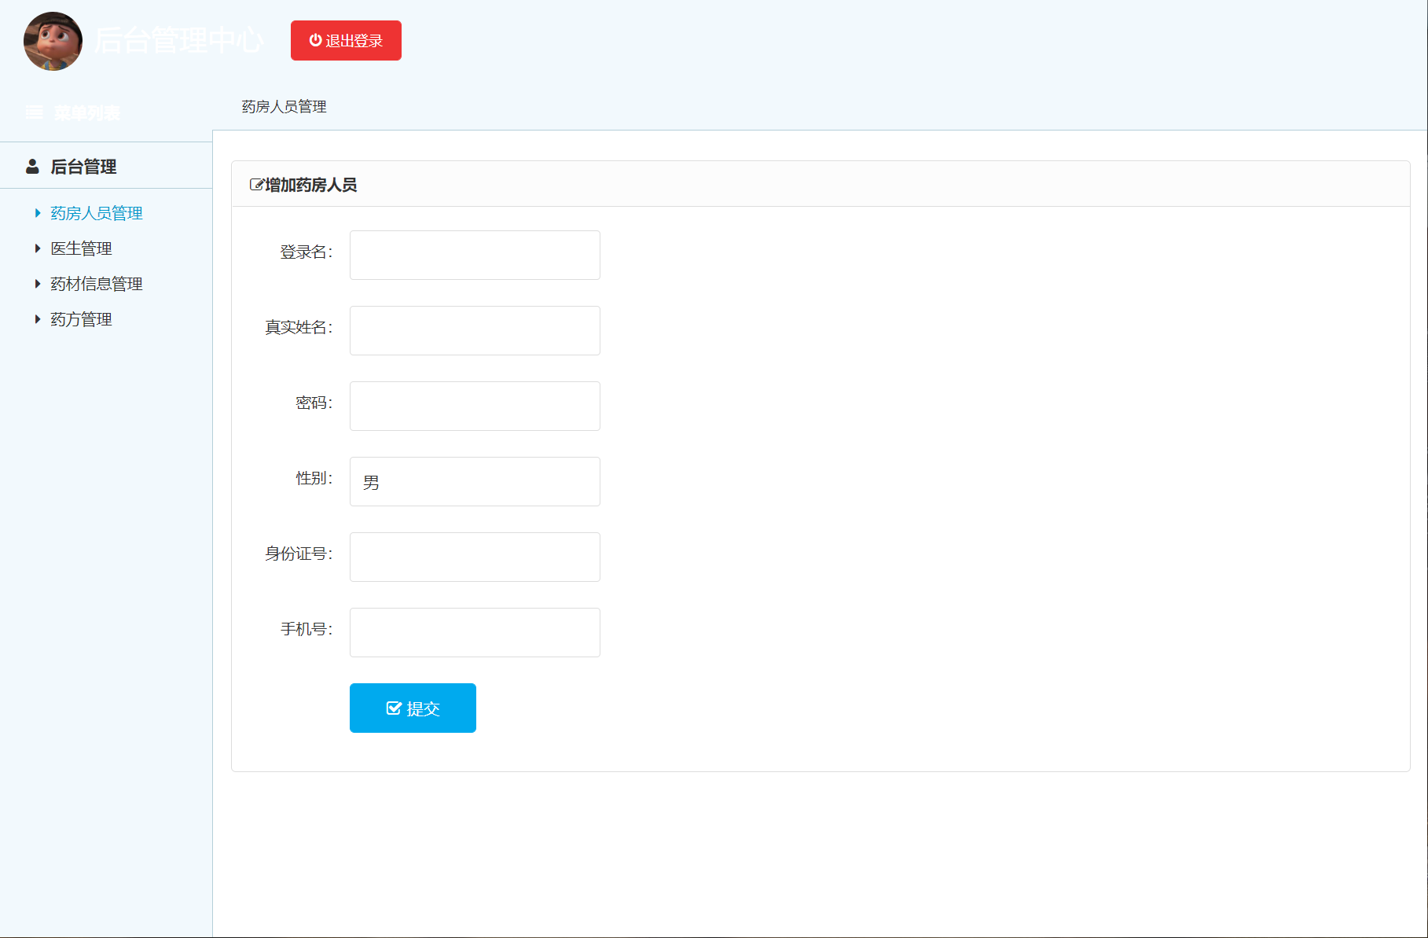Click the arrow icon beside 药房人员管理

[x=37, y=212]
